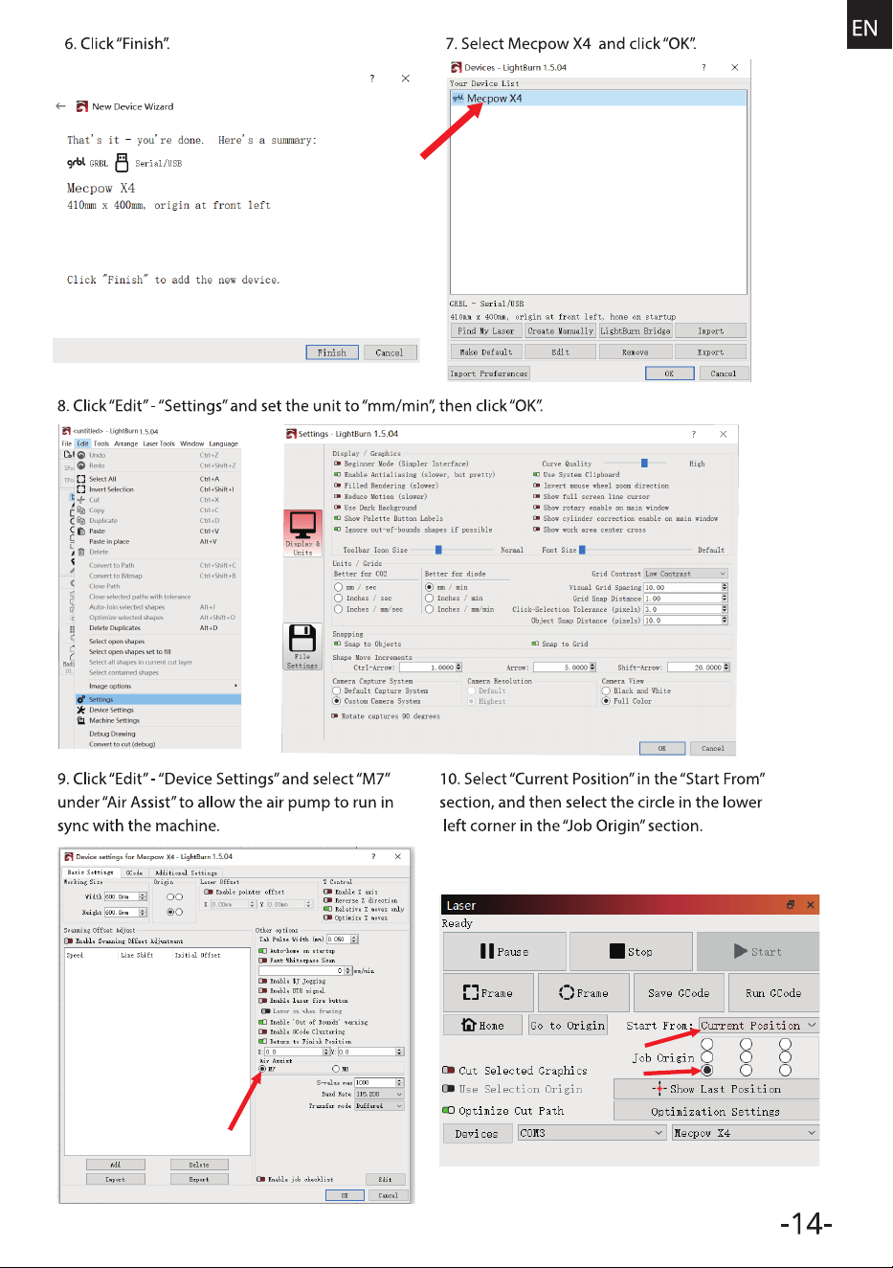Click the Undo icon in the Edit menu
The height and width of the screenshot is (1268, 893).
pos(81,456)
